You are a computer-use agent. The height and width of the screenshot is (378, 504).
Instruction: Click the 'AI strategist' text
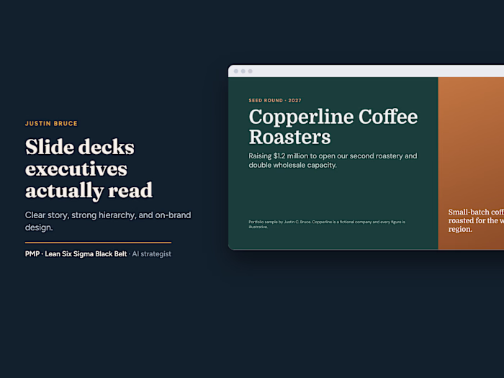click(152, 254)
